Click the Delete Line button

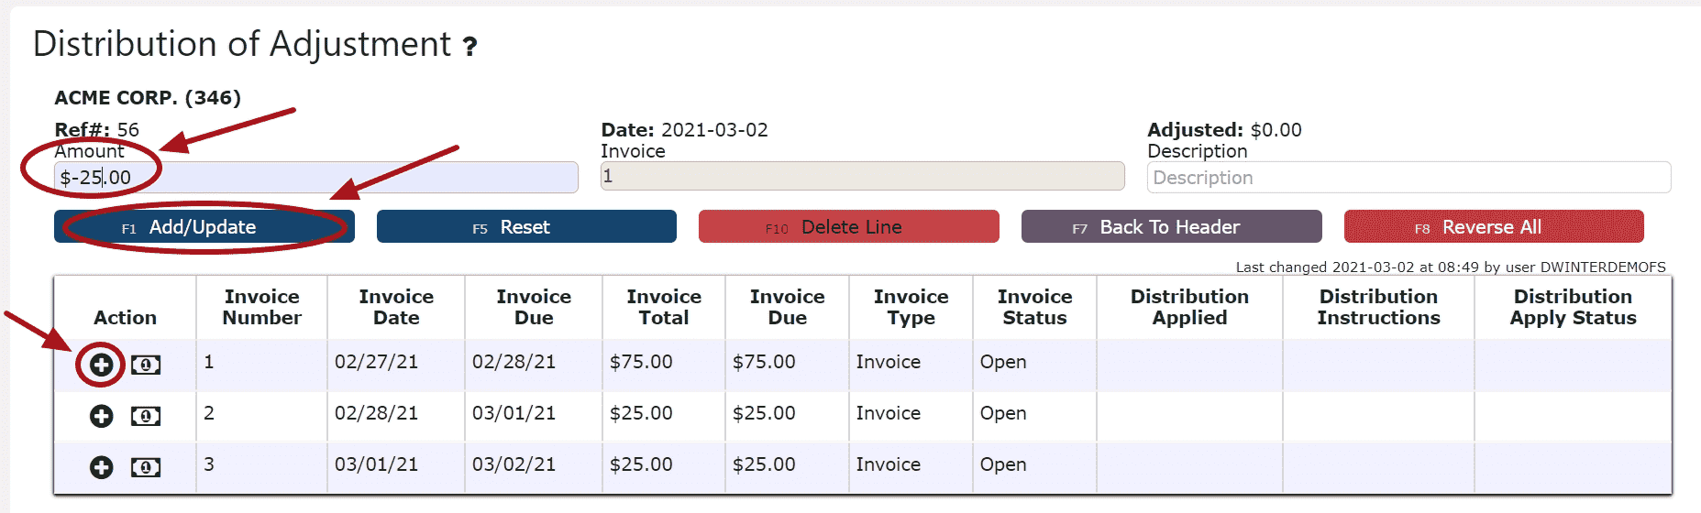coord(848,227)
